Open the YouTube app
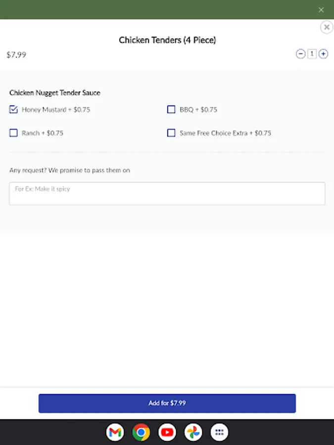This screenshot has height=445, width=334. 167,432
